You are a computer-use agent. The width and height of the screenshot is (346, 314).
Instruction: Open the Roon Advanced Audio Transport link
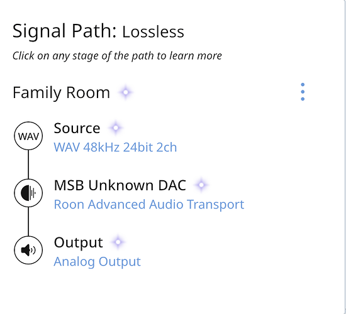pos(149,204)
